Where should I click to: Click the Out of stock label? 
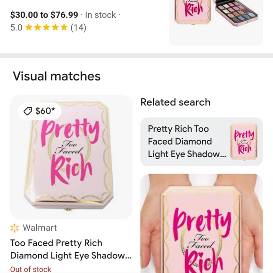click(31, 269)
